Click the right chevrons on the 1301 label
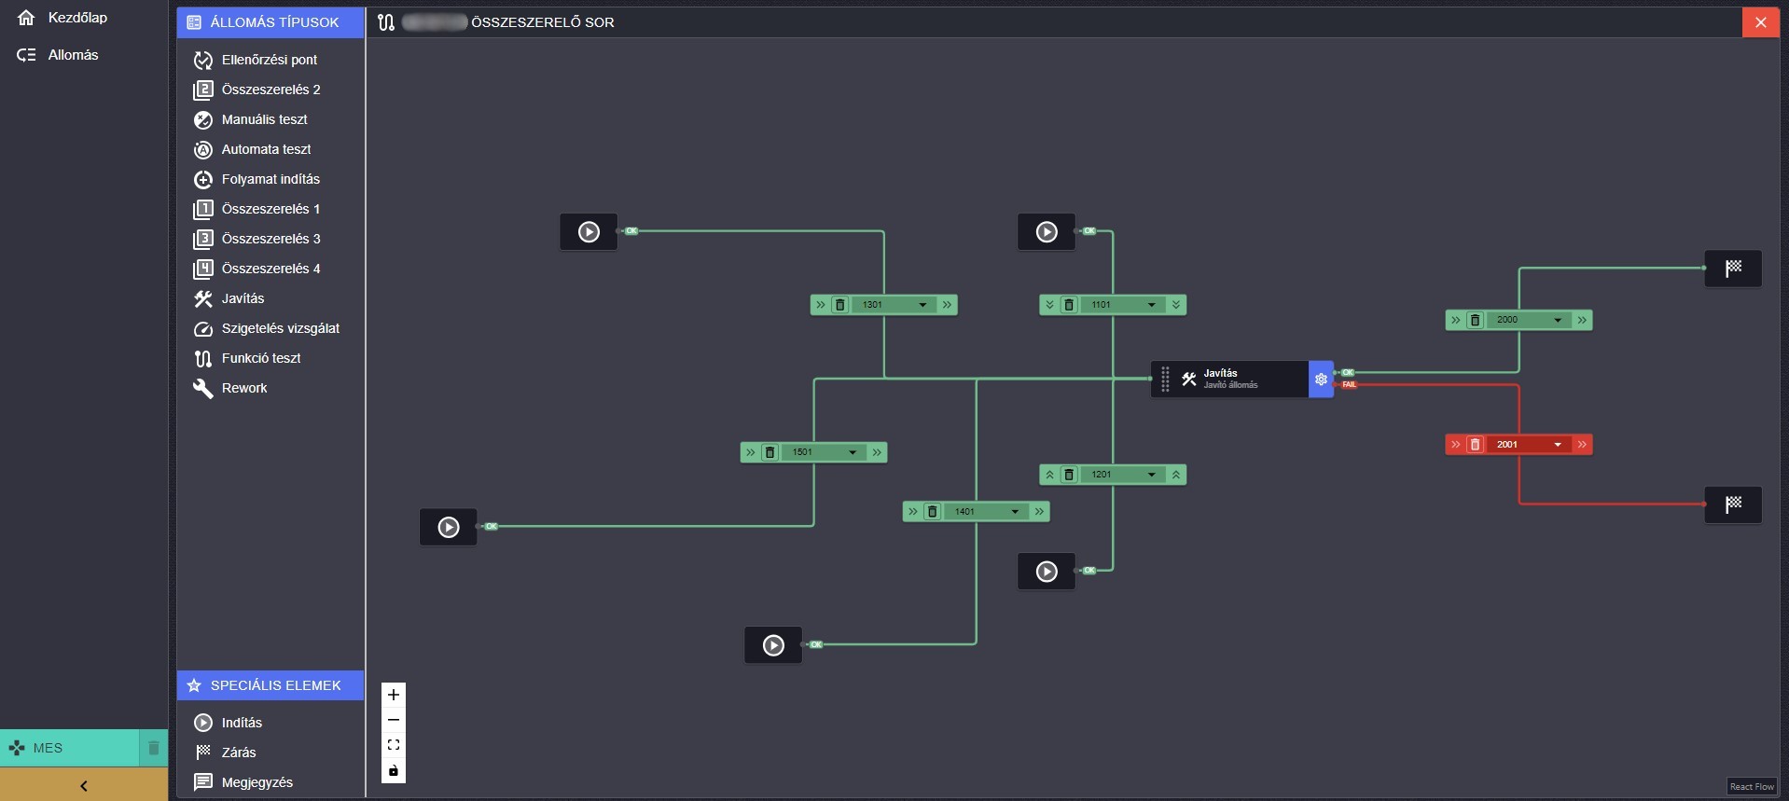1789x801 pixels. point(948,305)
